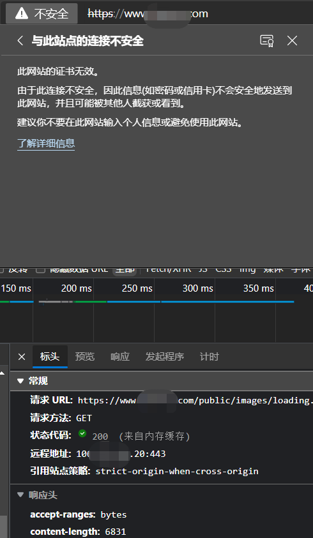Click the accept-ranges bytes header row
The height and width of the screenshot is (538, 313).
(x=79, y=514)
